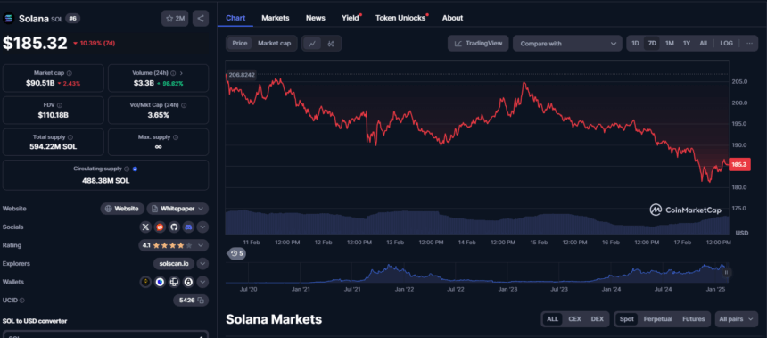Click the Volume (24h) arrow
Viewport: 767px width, 338px height.
(181, 73)
